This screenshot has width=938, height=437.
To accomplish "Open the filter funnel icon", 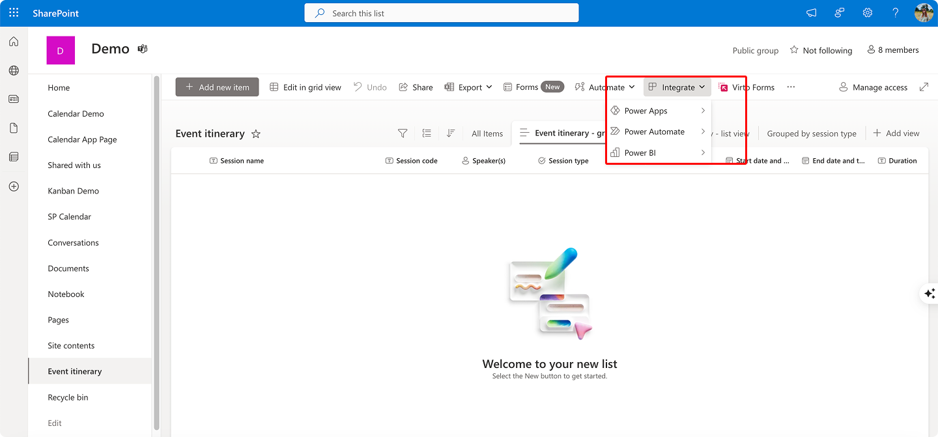I will click(403, 133).
